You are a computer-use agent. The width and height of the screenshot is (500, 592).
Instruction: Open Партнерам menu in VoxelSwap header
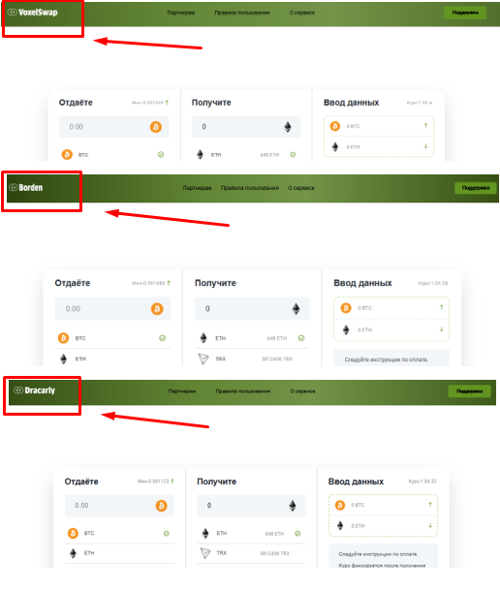coord(181,13)
